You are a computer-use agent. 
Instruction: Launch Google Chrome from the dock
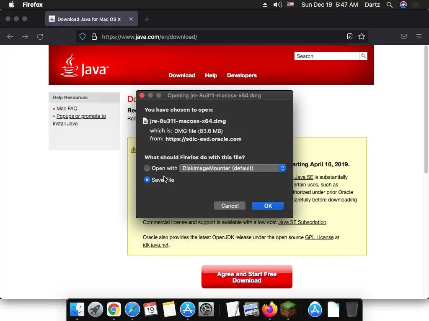(x=114, y=310)
